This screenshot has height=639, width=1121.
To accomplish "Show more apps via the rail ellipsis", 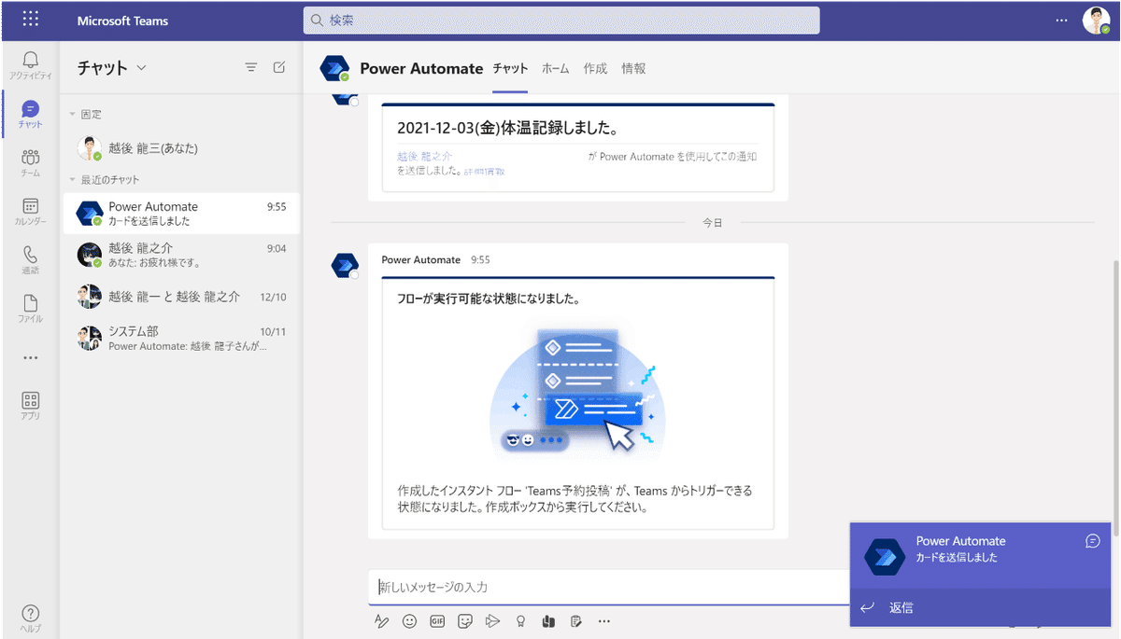I will [30, 357].
